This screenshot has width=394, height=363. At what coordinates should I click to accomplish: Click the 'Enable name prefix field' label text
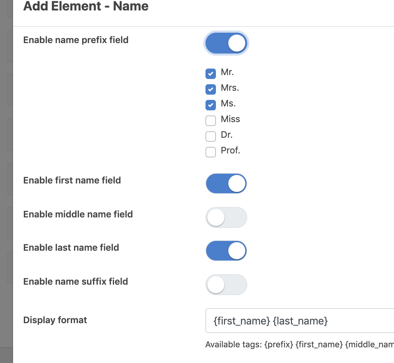pos(76,40)
